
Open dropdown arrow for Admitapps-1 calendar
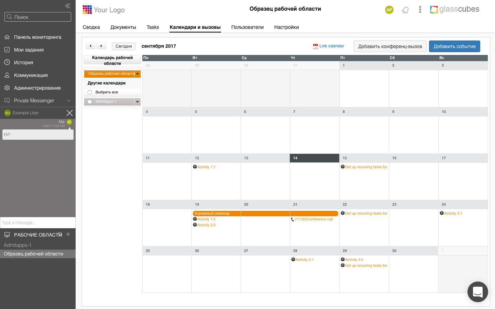pos(137,102)
